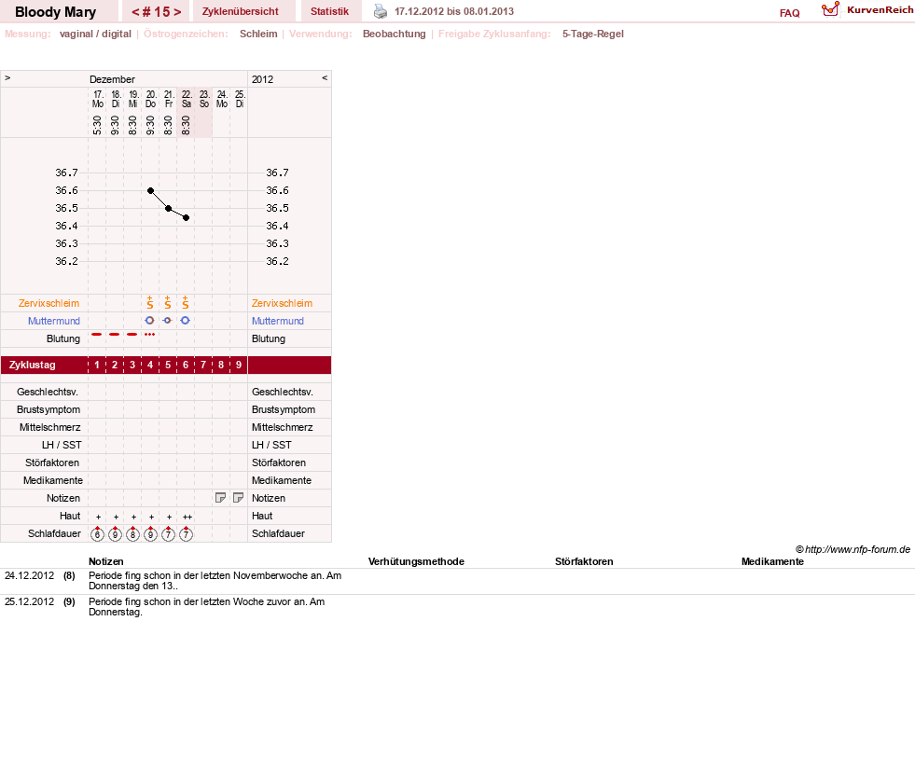Click Muttermund circle on cycle day 5

pyautogui.click(x=167, y=320)
